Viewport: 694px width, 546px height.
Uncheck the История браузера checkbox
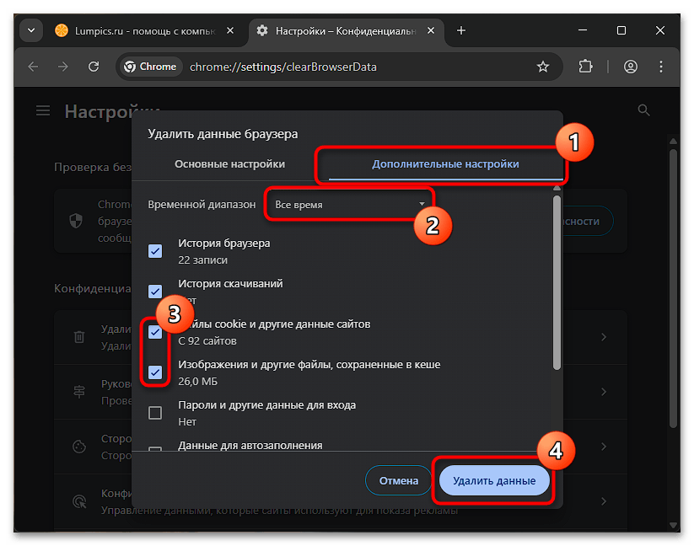[155, 250]
